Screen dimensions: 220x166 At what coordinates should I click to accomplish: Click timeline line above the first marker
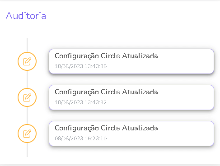[27, 45]
